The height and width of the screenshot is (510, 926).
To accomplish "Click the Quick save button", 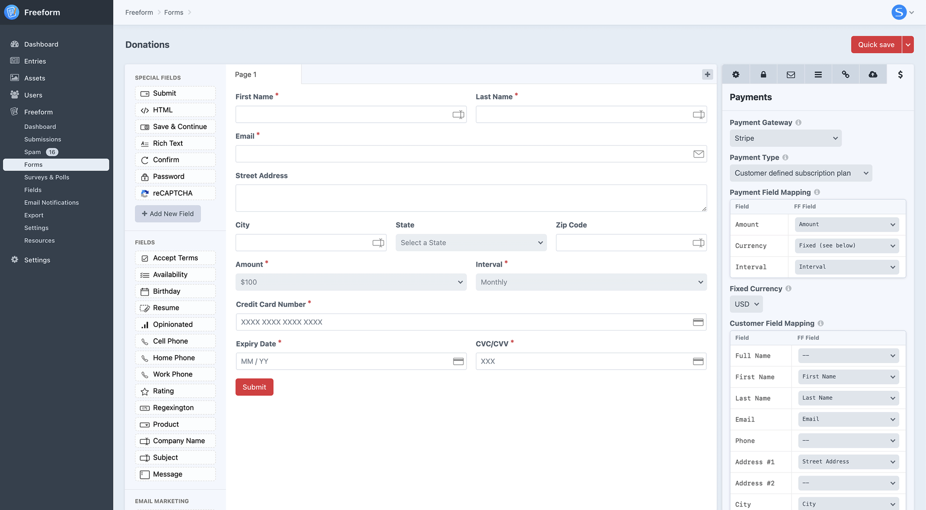I will point(876,45).
